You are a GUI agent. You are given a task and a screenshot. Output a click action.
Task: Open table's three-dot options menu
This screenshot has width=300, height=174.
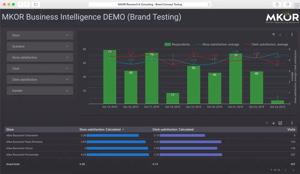292,123
